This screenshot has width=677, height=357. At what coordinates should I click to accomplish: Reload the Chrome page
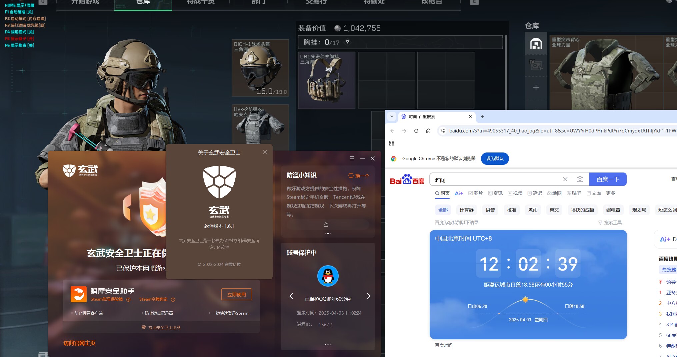click(x=416, y=131)
